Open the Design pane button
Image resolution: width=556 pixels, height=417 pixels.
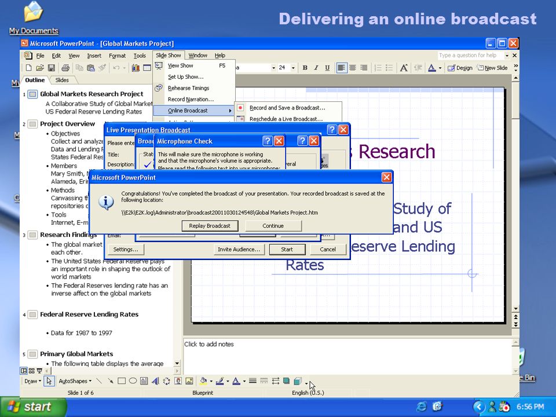(x=460, y=68)
